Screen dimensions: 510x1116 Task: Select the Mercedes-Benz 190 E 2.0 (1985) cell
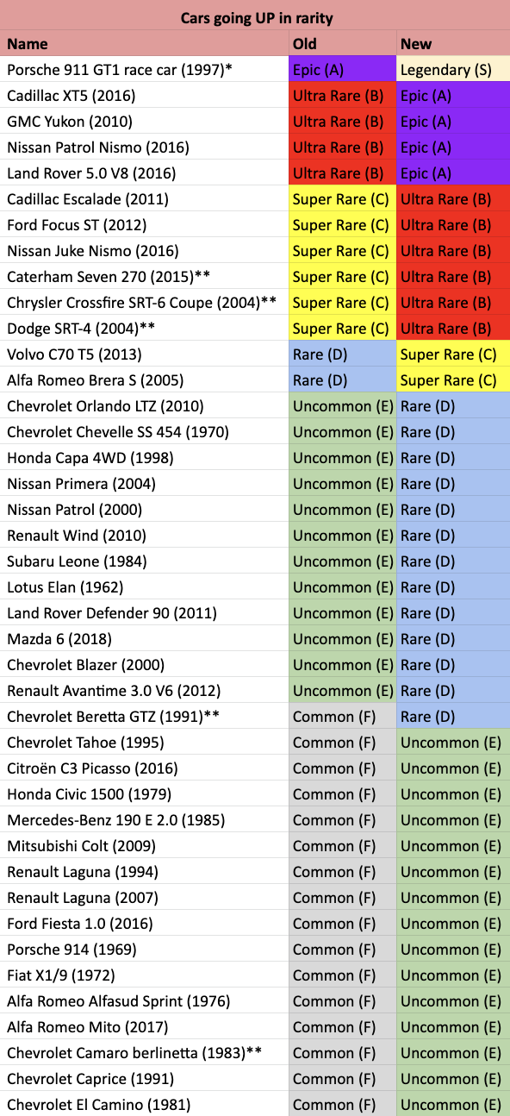(145, 819)
